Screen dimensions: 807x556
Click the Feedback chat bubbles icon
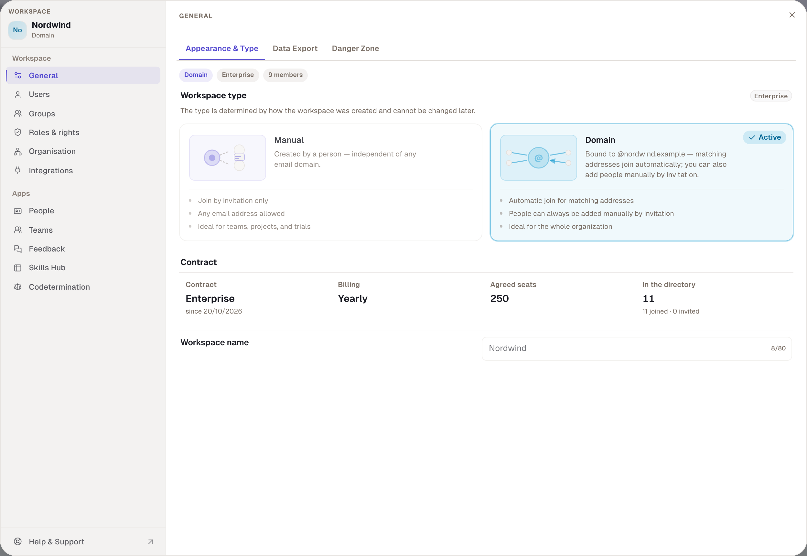[x=18, y=249]
